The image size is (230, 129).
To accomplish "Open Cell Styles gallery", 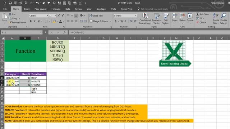I will coord(166,19).
